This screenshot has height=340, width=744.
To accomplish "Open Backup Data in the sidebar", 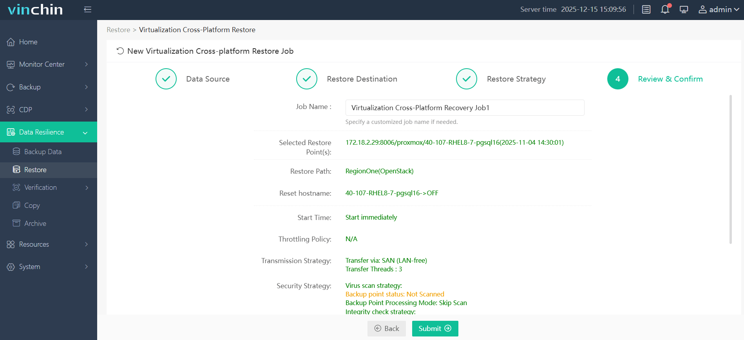I will 43,152.
